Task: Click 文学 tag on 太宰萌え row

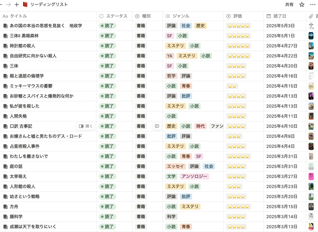Action: click(171, 176)
